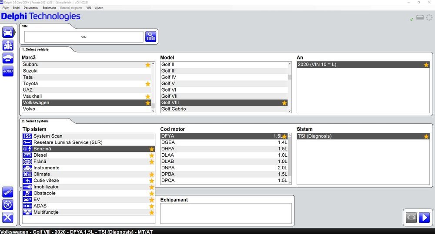Screen dimensions: 435x234
Task: Toggle favorite star for Volkswagen
Action: pyautogui.click(x=148, y=103)
